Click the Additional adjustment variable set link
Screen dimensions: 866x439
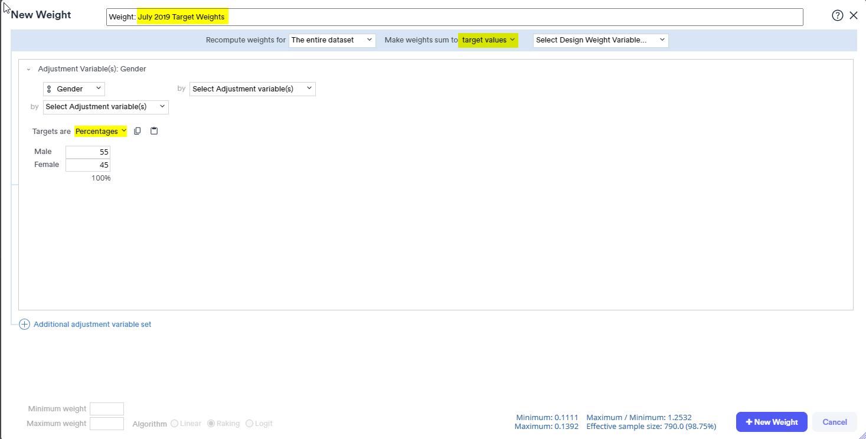[93, 325]
